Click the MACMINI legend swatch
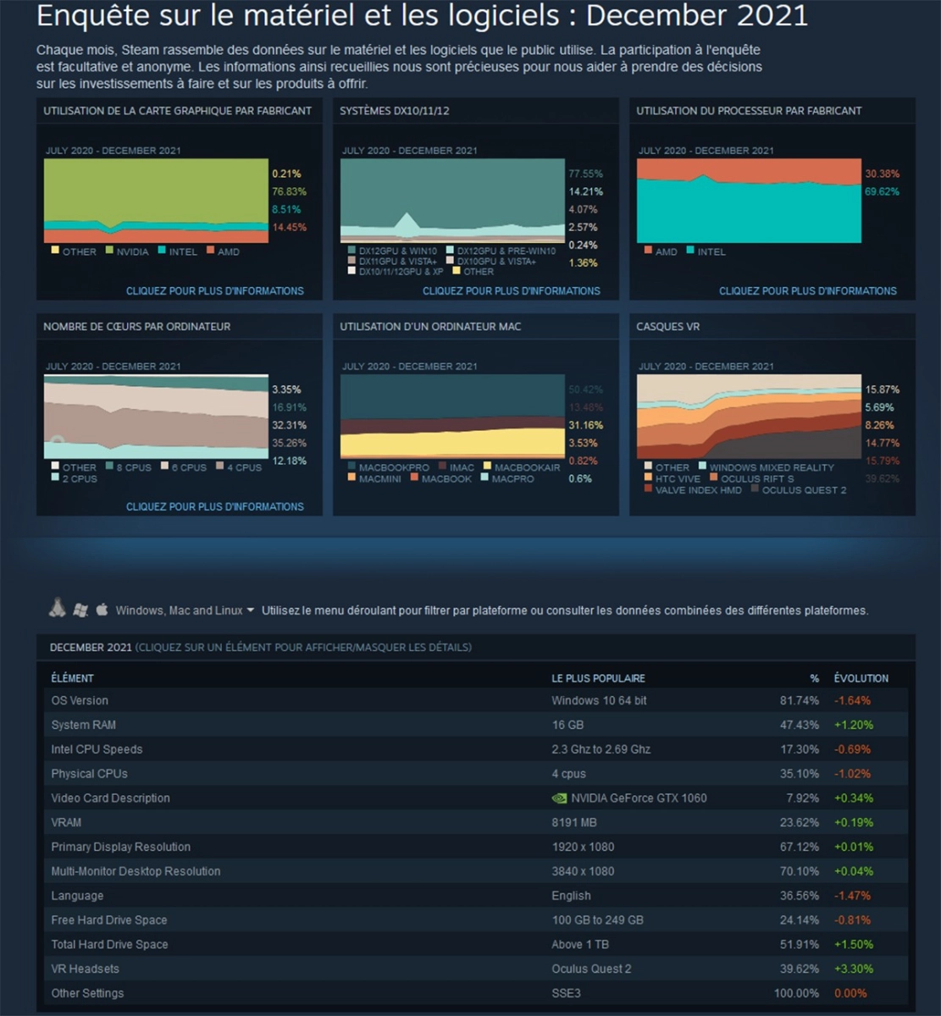 coord(352,478)
